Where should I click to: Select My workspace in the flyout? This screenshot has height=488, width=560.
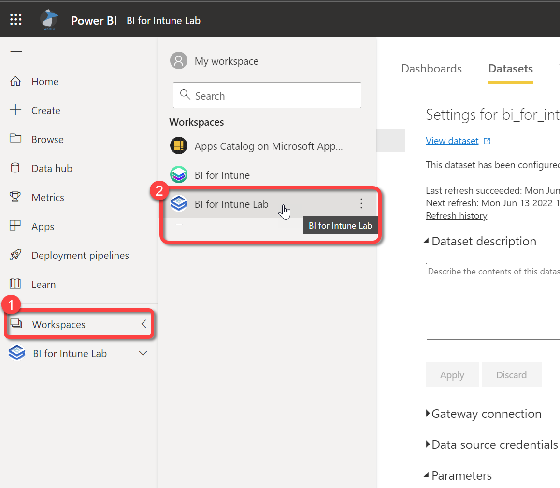(227, 61)
